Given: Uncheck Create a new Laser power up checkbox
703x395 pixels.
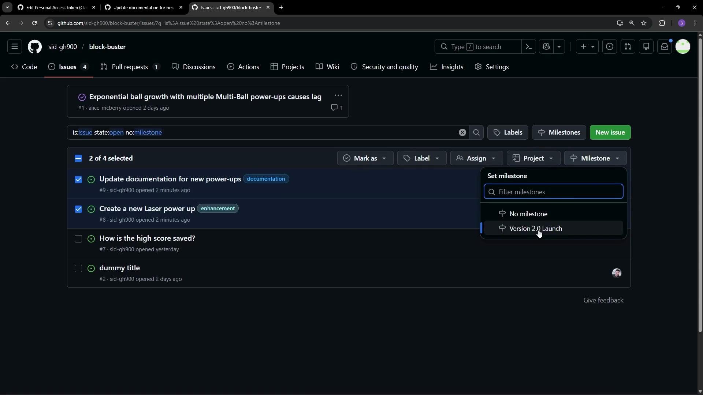Looking at the screenshot, I should 78,209.
